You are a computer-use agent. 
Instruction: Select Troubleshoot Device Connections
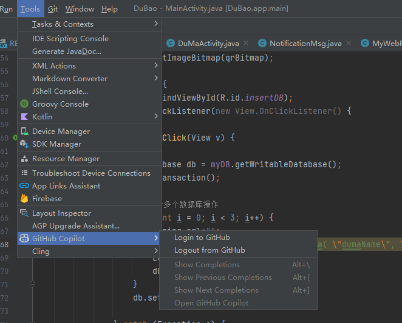pyautogui.click(x=89, y=173)
